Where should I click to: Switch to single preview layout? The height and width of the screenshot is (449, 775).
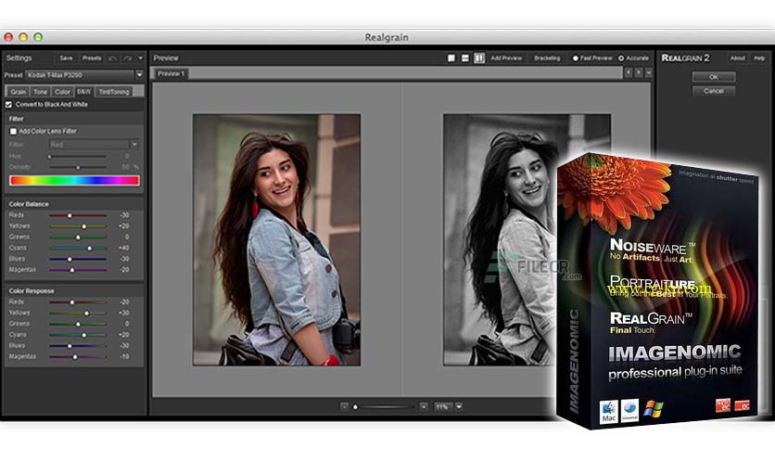pyautogui.click(x=451, y=58)
